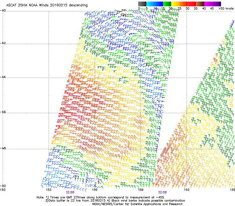
Task: Click the legend tick label '25'
Action: (x=179, y=8)
